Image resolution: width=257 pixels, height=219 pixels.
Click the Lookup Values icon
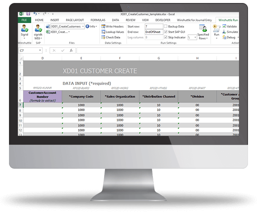103,32
